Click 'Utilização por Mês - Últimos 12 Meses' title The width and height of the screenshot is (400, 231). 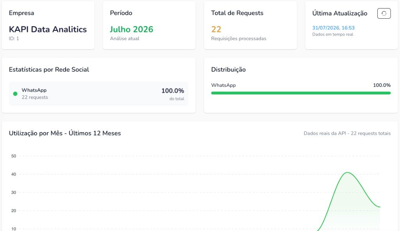pos(65,133)
